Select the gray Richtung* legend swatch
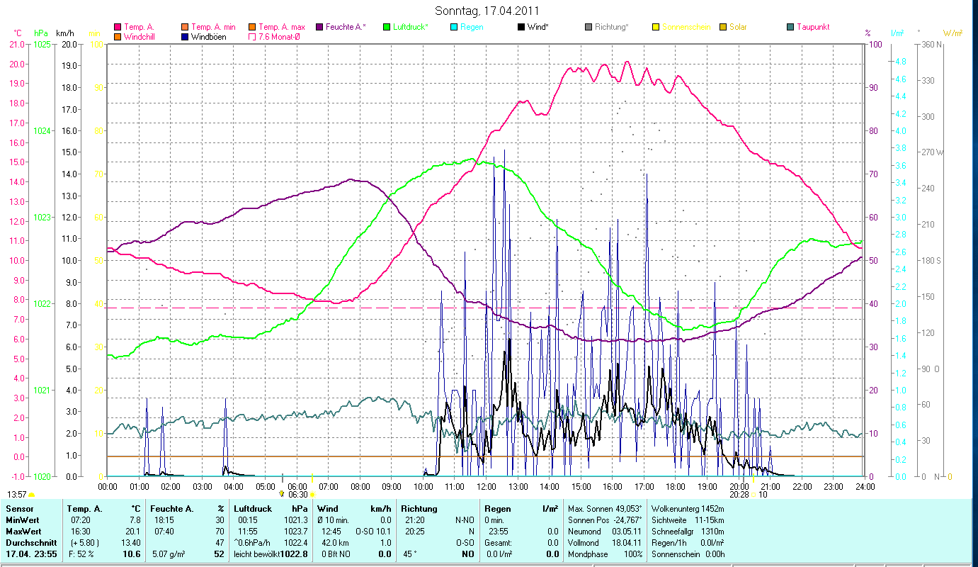Screen dimensions: 978x567 click(589, 27)
